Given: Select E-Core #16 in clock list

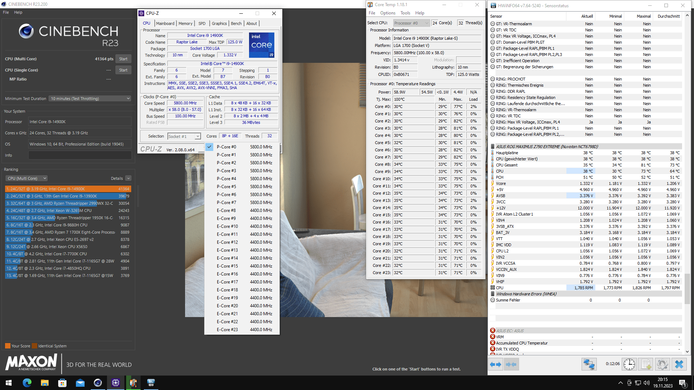Looking at the screenshot, I should pyautogui.click(x=242, y=274).
